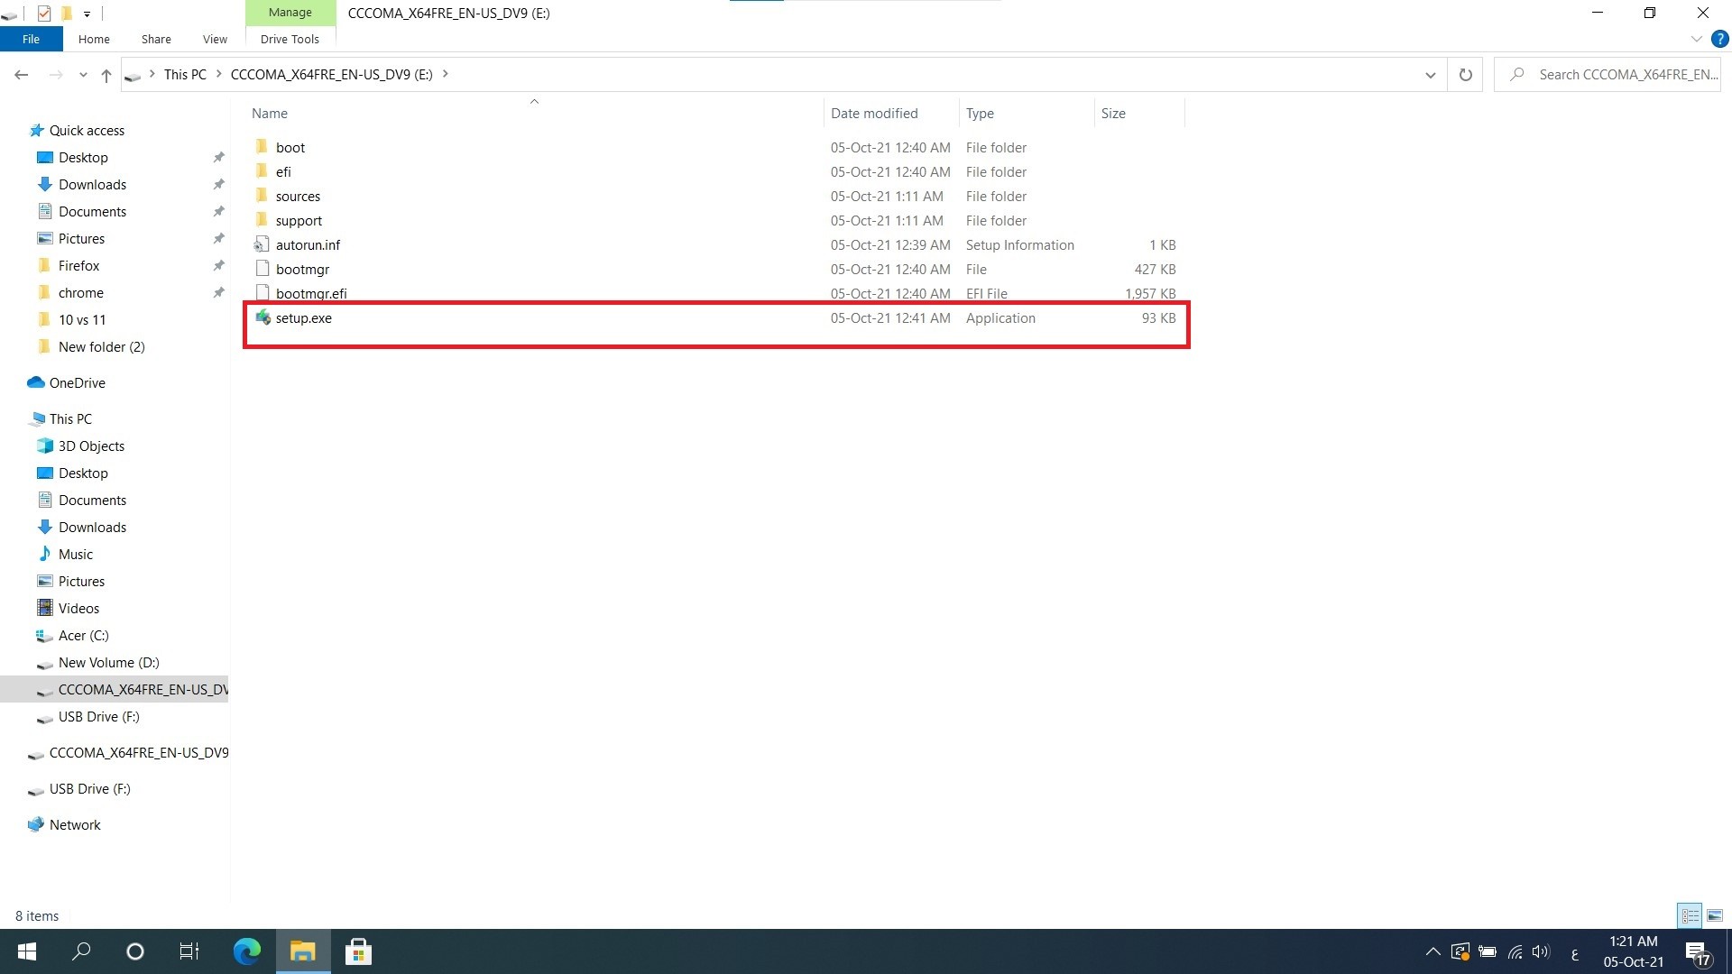The width and height of the screenshot is (1732, 974).
Task: Launch Microsoft Edge from taskbar
Action: tap(246, 951)
